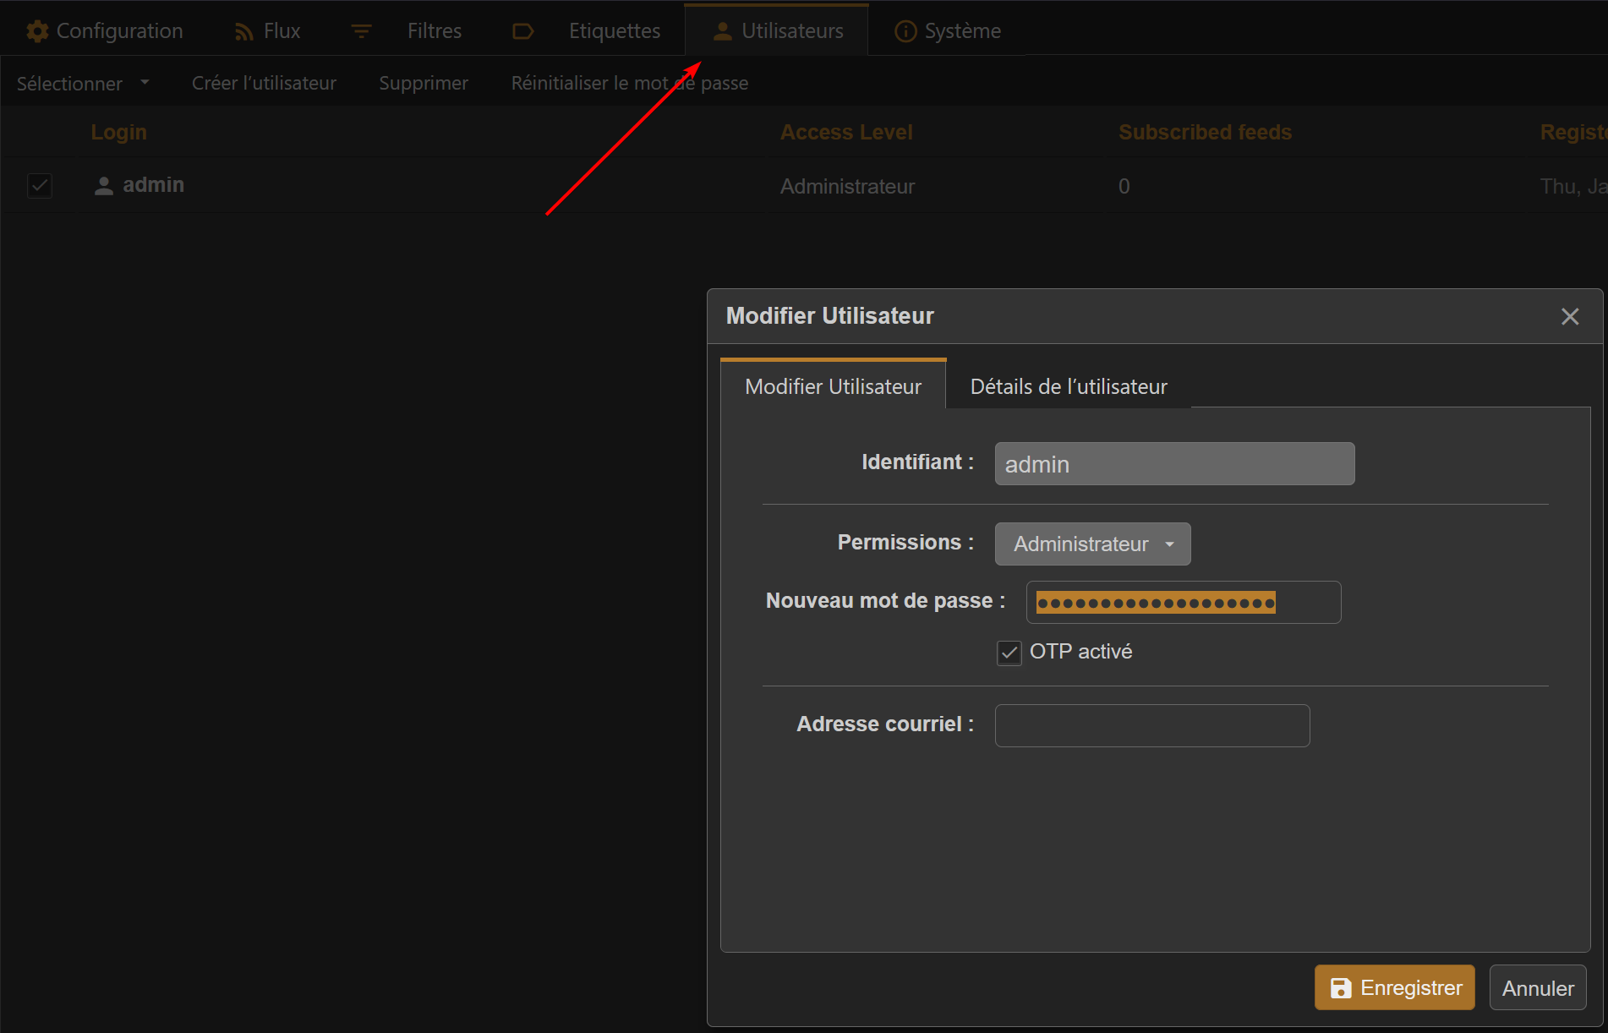Click the floppy disk save icon
Image resolution: width=1608 pixels, height=1033 pixels.
coord(1341,988)
